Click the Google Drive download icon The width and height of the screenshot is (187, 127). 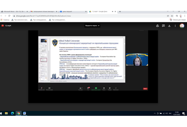pyautogui.click(x=169, y=26)
